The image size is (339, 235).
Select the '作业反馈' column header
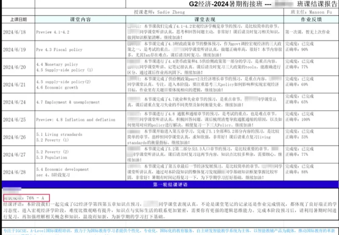(x=311, y=19)
